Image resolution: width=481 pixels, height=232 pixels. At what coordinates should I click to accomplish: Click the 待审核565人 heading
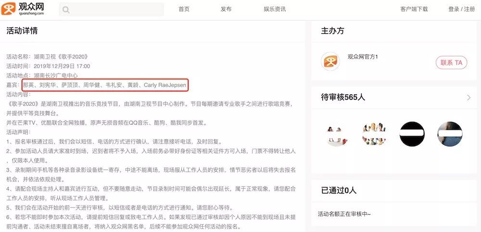click(343, 97)
